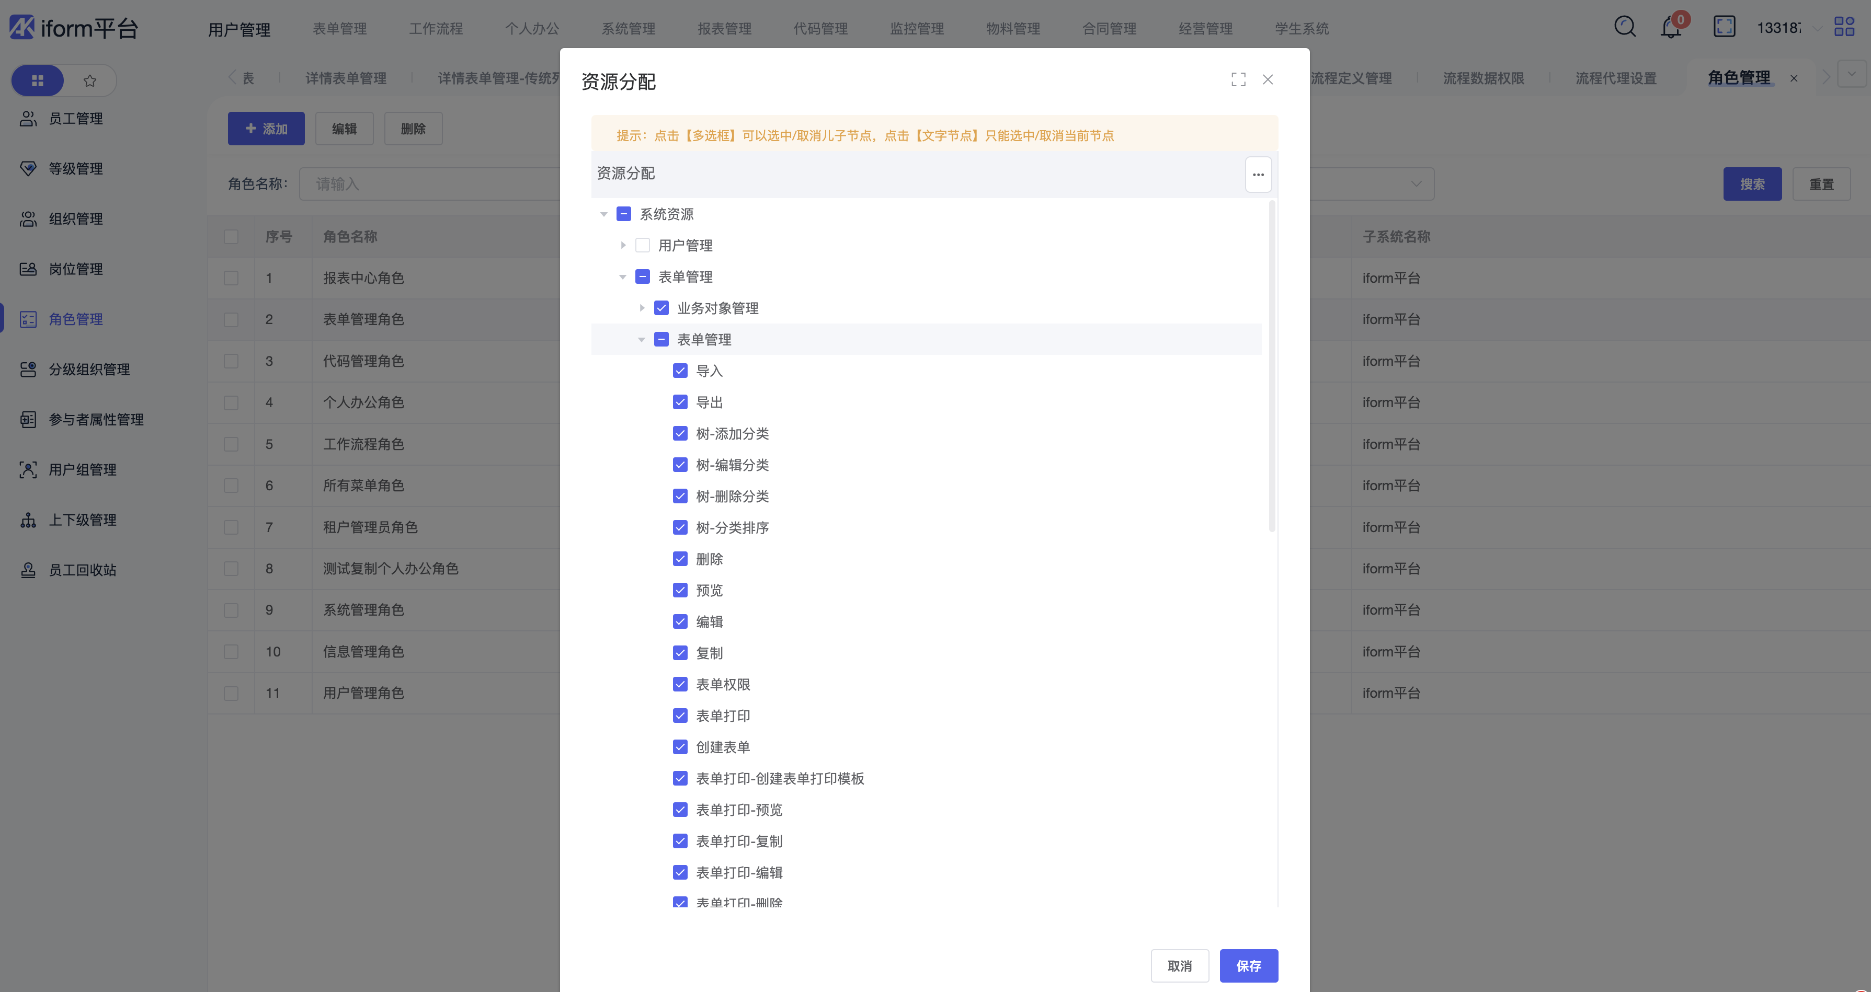Expand the 用户管理 tree node arrow

[x=623, y=246]
